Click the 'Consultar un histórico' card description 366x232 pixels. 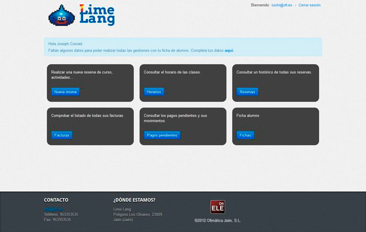tap(274, 72)
